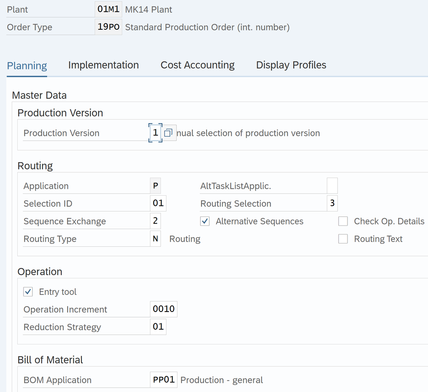Click the Operation Increment field

click(163, 309)
